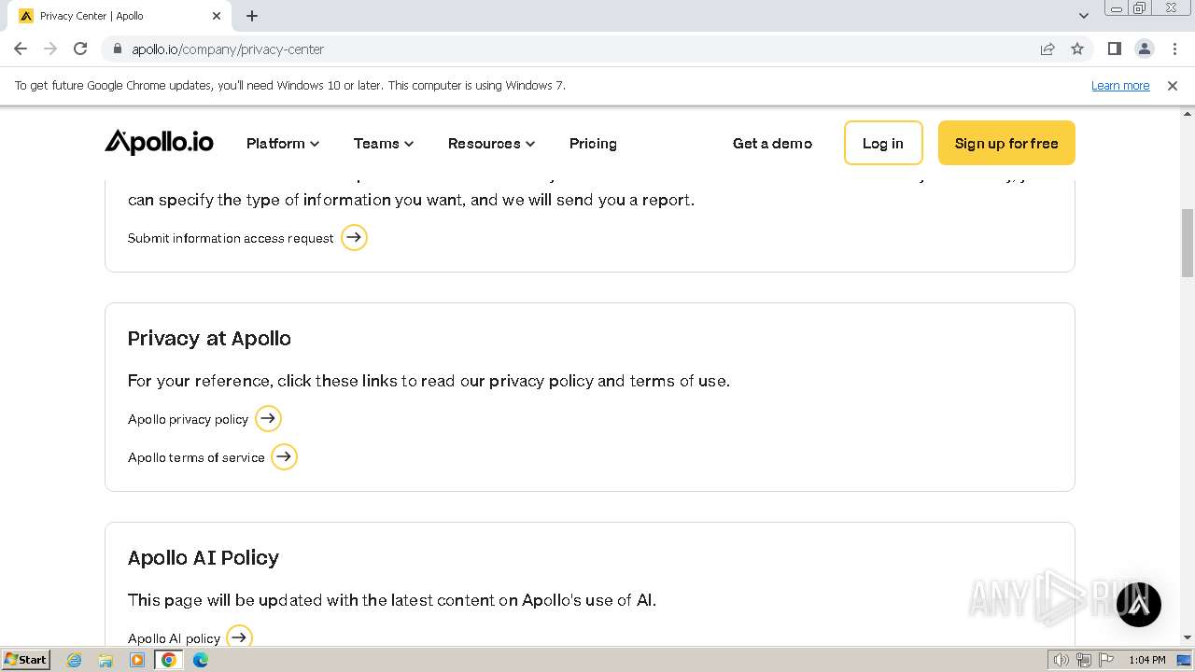
Task: Close the Privacy Center tab
Action: 217,16
